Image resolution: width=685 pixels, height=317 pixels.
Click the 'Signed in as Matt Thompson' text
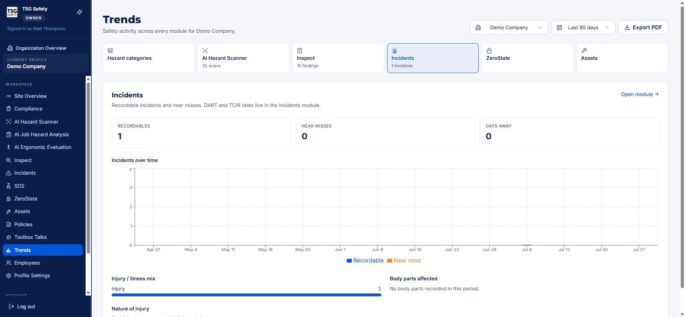tap(36, 29)
